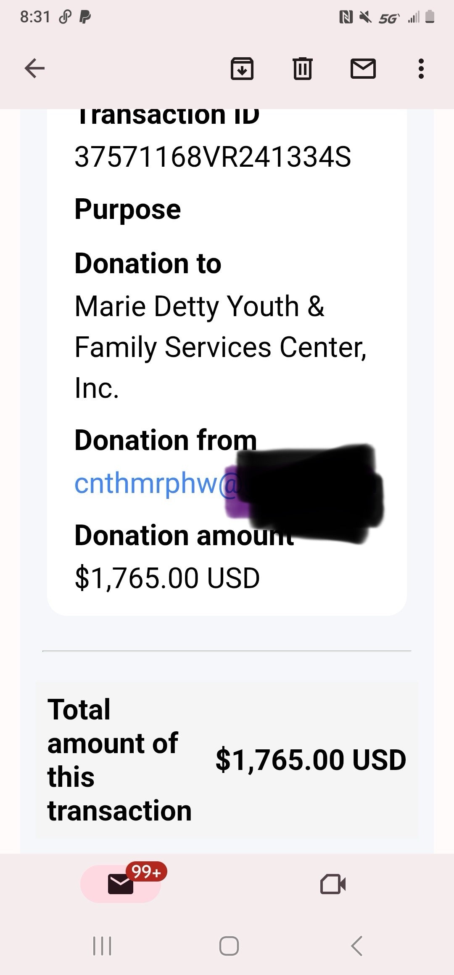This screenshot has height=975, width=454.
Task: Tap the Android recent apps button
Action: (x=102, y=946)
